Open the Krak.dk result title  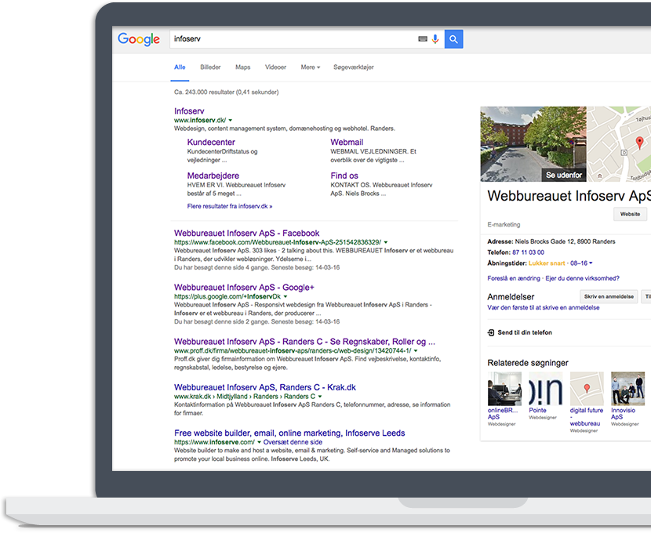[265, 387]
